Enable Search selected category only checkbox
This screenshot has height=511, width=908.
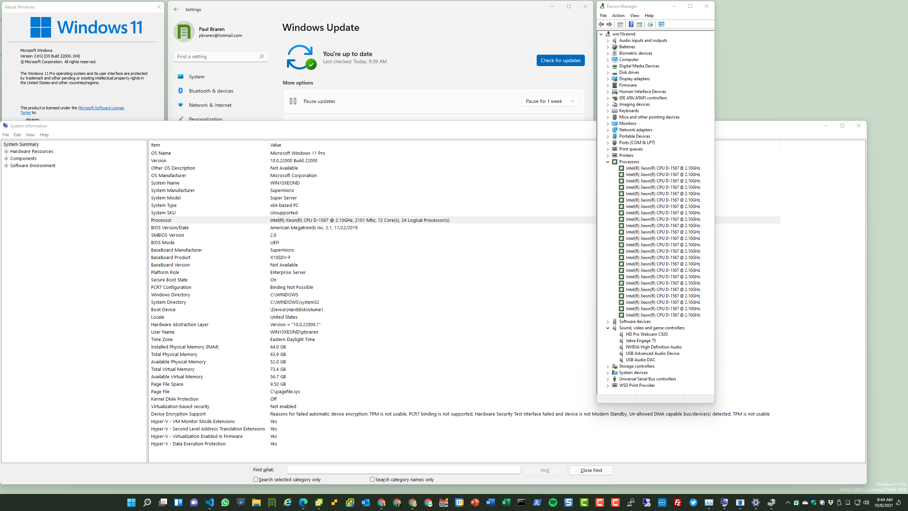tap(255, 479)
